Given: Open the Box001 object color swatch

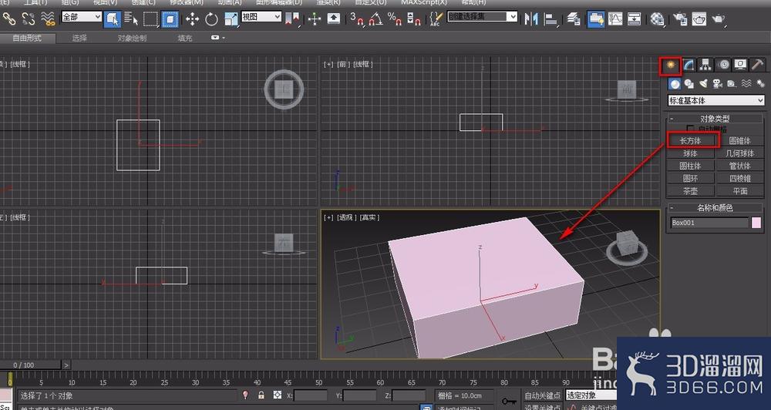Looking at the screenshot, I should click(x=756, y=223).
